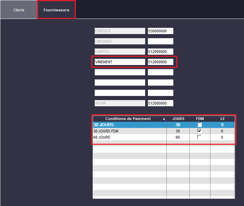This screenshot has height=206, width=244.
Task: Enable FDM checkbox for 60 JOURS row
Action: [x=199, y=137]
